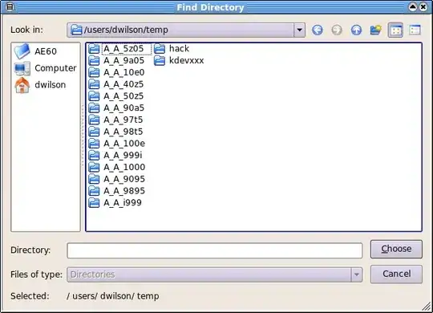
Task: Focus the Directory text field
Action: (215, 250)
